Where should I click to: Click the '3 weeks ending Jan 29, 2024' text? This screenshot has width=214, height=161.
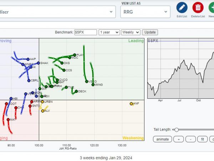click(x=106, y=158)
